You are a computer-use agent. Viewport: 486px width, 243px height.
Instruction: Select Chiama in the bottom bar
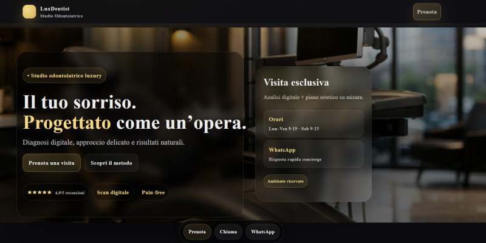(x=228, y=232)
